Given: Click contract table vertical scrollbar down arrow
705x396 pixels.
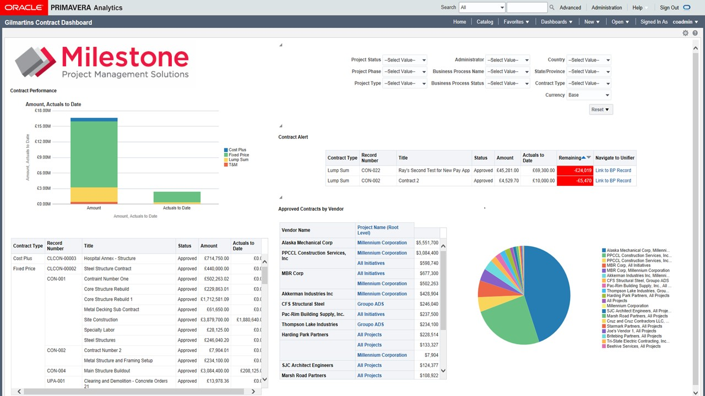Looking at the screenshot, I should coord(264,379).
